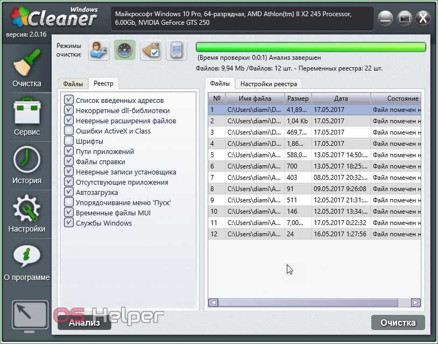The width and height of the screenshot is (438, 344).
Task: Uncheck Неверные расширения файлов
Action: point(69,120)
